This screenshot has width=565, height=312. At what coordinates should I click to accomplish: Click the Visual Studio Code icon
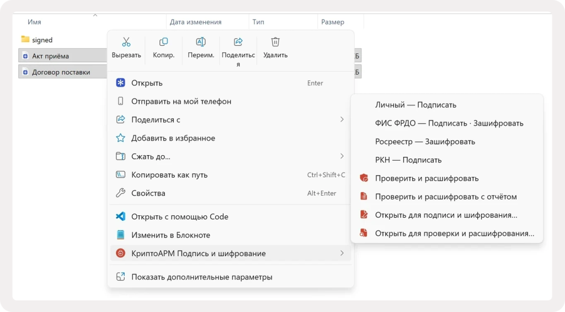click(x=120, y=216)
